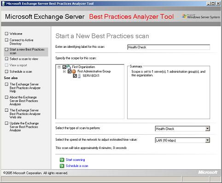Open Connect to Active Directory page

[21, 42]
